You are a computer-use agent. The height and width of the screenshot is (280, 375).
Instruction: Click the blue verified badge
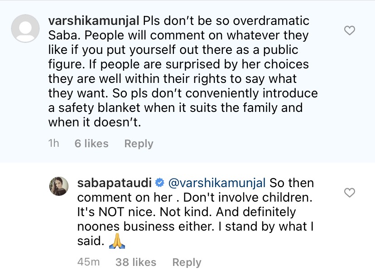[159, 183]
